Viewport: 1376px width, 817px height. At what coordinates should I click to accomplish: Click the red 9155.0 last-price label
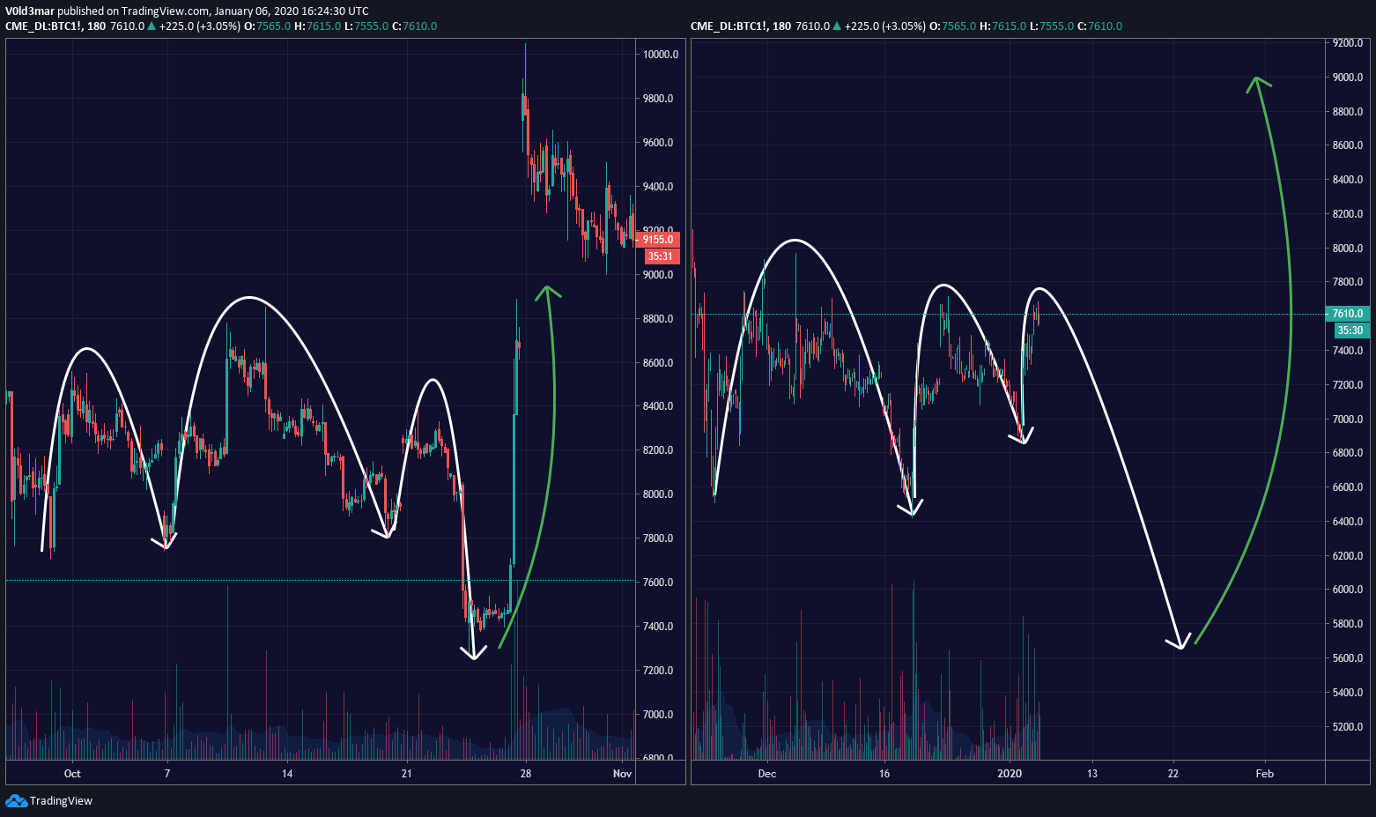(657, 240)
